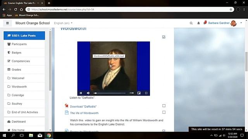Open Site home from the sidebar

tap(24, 130)
